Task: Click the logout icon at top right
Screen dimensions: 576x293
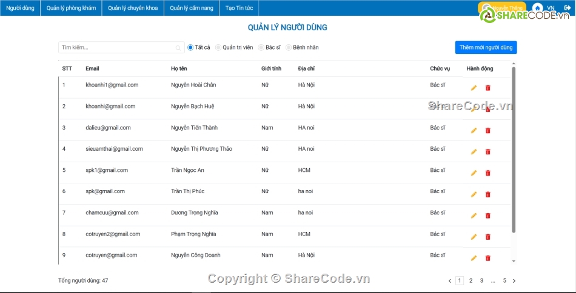Action: [x=566, y=8]
